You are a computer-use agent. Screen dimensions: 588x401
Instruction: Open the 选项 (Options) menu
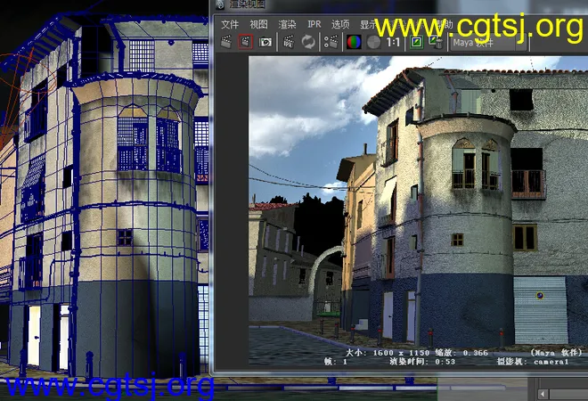pos(340,25)
